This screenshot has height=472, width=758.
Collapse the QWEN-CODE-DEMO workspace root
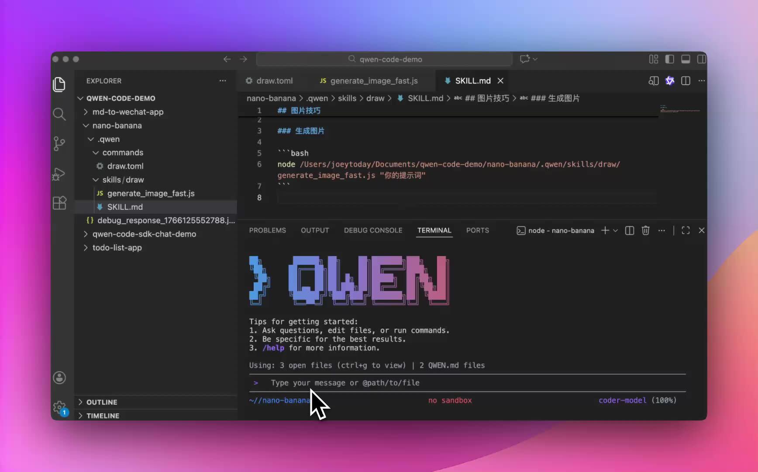[x=156, y=98]
